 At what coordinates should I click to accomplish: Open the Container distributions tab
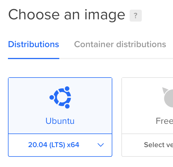click(120, 44)
